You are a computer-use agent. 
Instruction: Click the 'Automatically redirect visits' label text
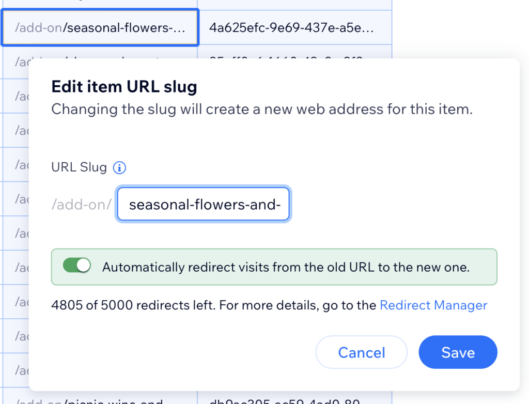click(x=286, y=267)
